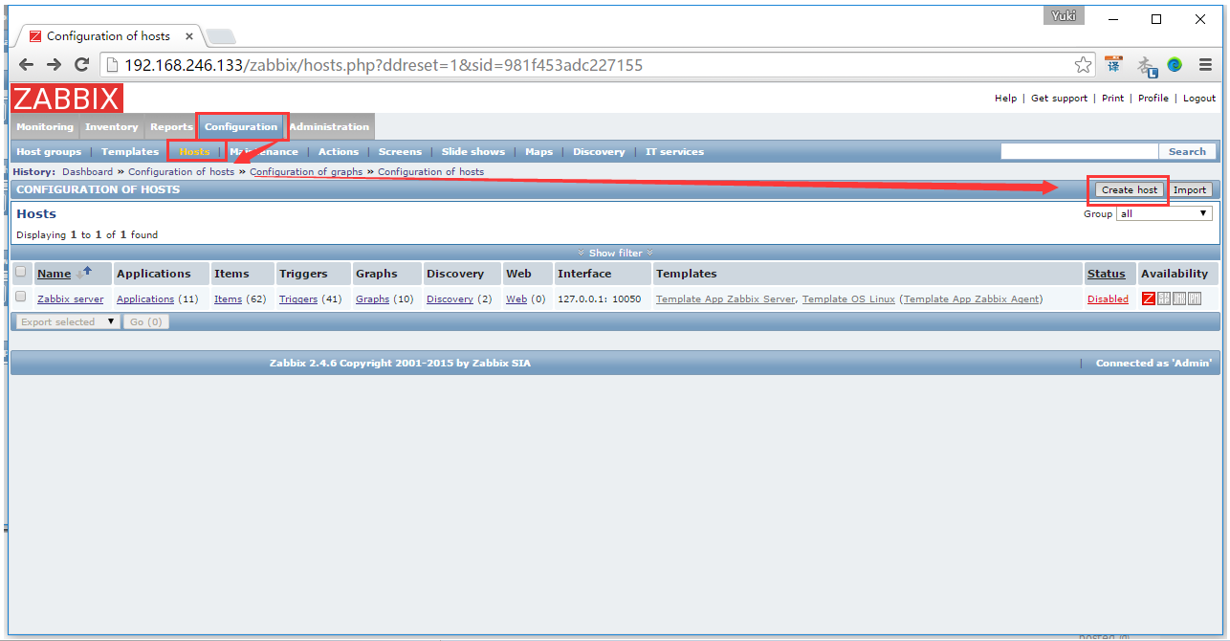This screenshot has height=641, width=1230.
Task: Click the Go (0) button
Action: (147, 321)
